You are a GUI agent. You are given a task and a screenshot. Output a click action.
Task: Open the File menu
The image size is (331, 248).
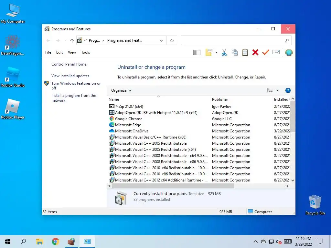point(48,52)
